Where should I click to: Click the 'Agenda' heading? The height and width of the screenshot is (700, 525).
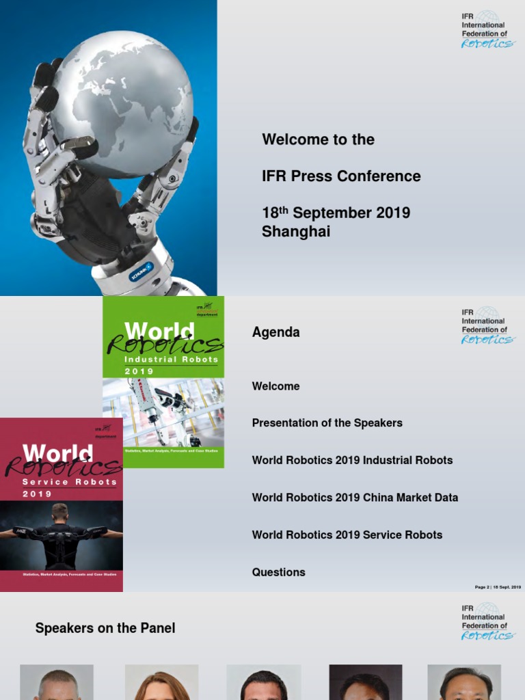[x=275, y=333]
